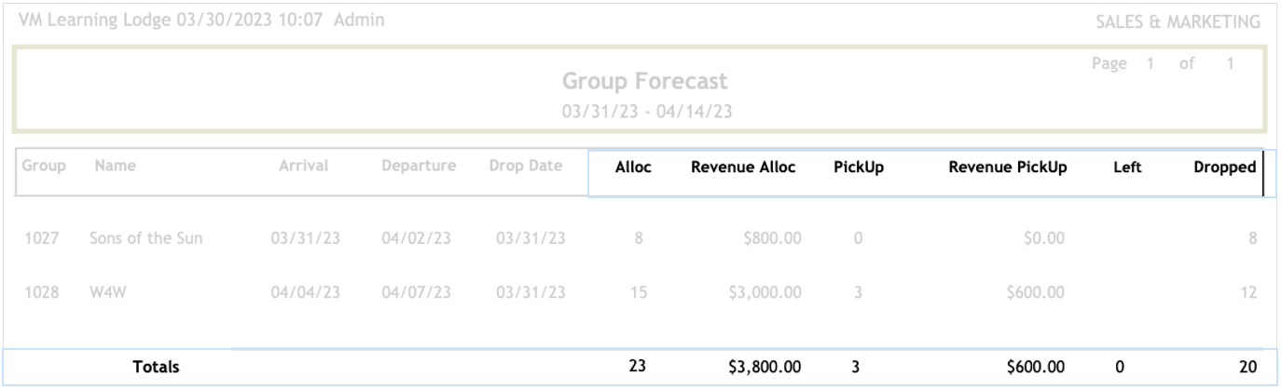Select the 04/07/23 departure date

(x=416, y=293)
